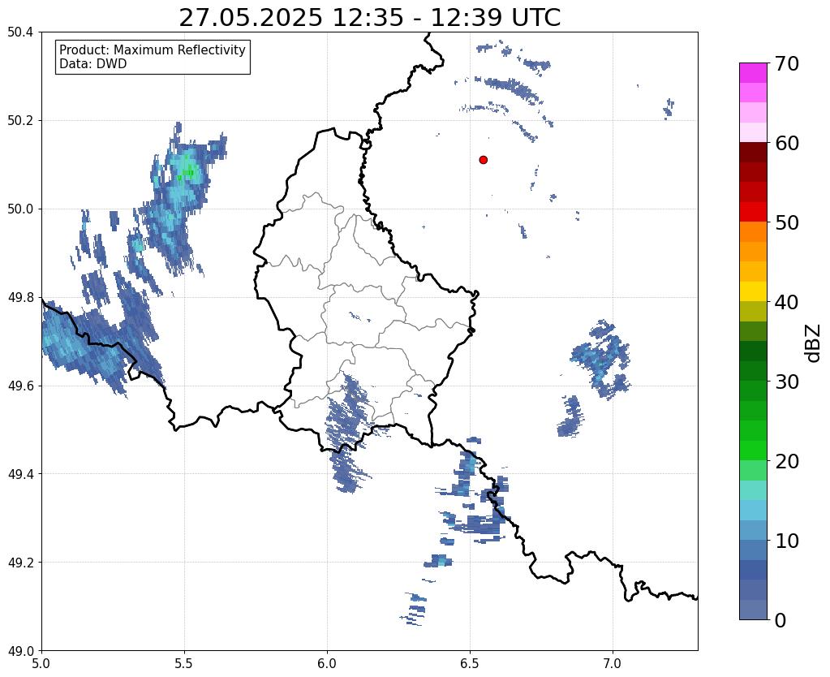Click latitude axis label 50.2
This screenshot has height=677, width=830.
pyautogui.click(x=20, y=121)
